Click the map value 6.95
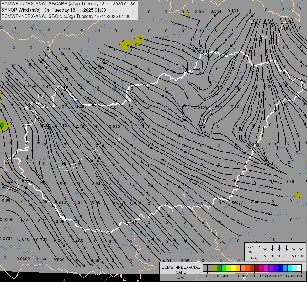The height and width of the screenshot is (282, 307). click(185, 261)
